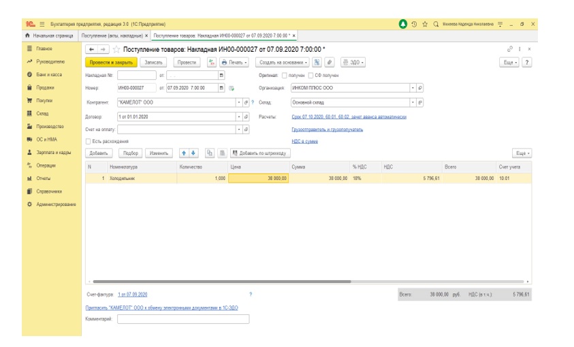Click the search magnifier icon
The height and width of the screenshot is (347, 574).
435,24
